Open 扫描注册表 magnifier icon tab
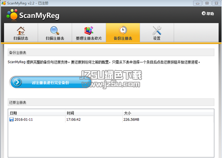 click(x=55, y=33)
